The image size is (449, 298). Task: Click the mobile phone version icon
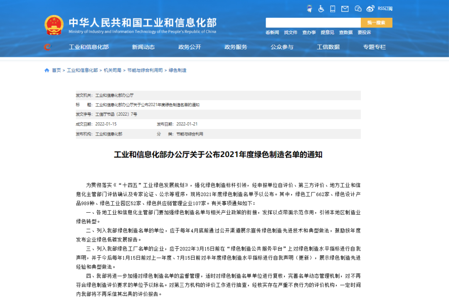[333, 9]
